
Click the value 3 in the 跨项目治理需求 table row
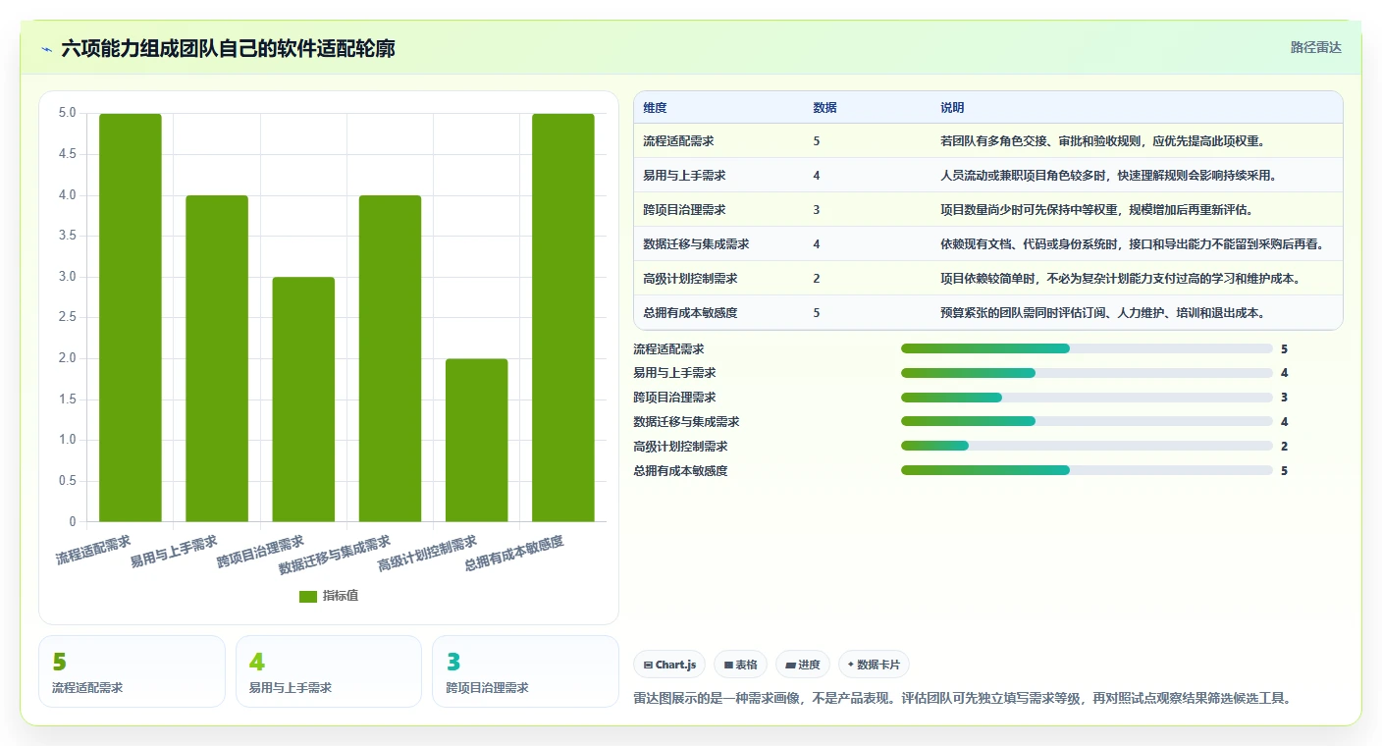point(817,210)
